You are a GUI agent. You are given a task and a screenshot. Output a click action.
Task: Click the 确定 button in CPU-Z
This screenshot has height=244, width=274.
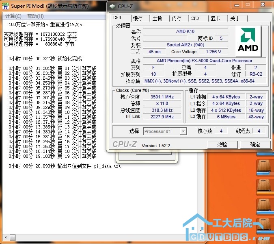coord(255,145)
